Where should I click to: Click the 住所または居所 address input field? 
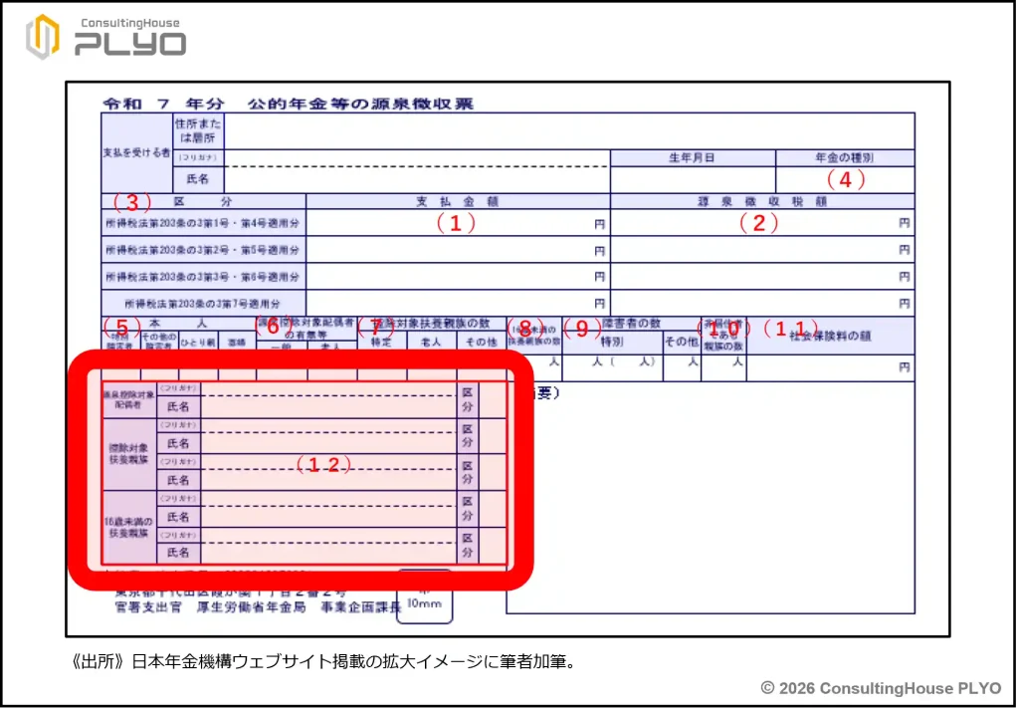[x=569, y=130]
